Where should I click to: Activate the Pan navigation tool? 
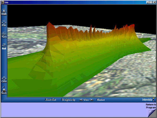click(4, 23)
